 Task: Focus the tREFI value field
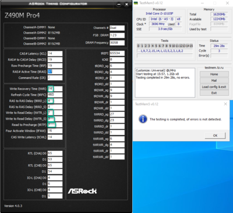point(117,53)
